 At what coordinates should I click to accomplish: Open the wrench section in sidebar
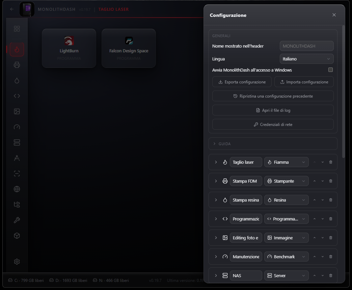pos(17,220)
